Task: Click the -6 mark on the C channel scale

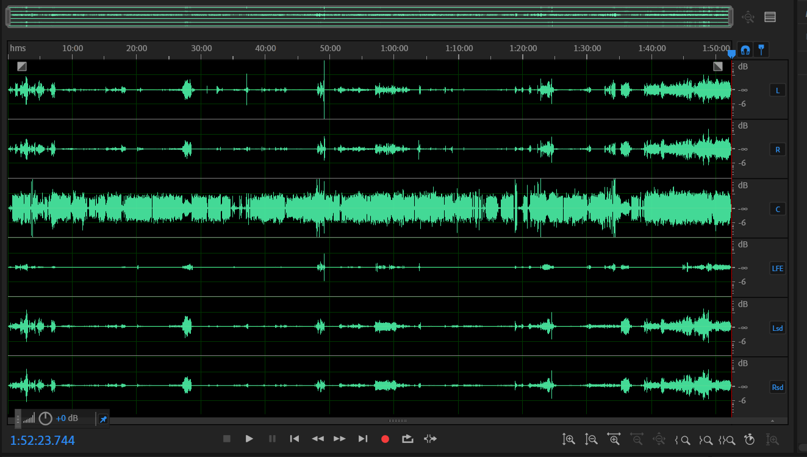Action: coord(742,222)
